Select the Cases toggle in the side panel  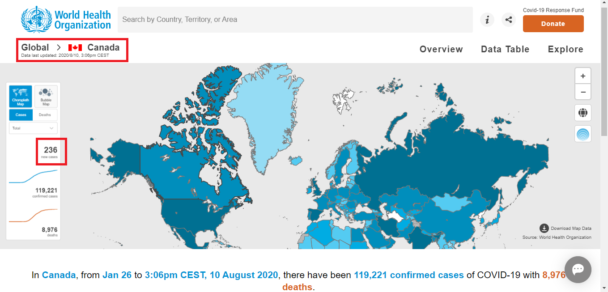pyautogui.click(x=21, y=115)
